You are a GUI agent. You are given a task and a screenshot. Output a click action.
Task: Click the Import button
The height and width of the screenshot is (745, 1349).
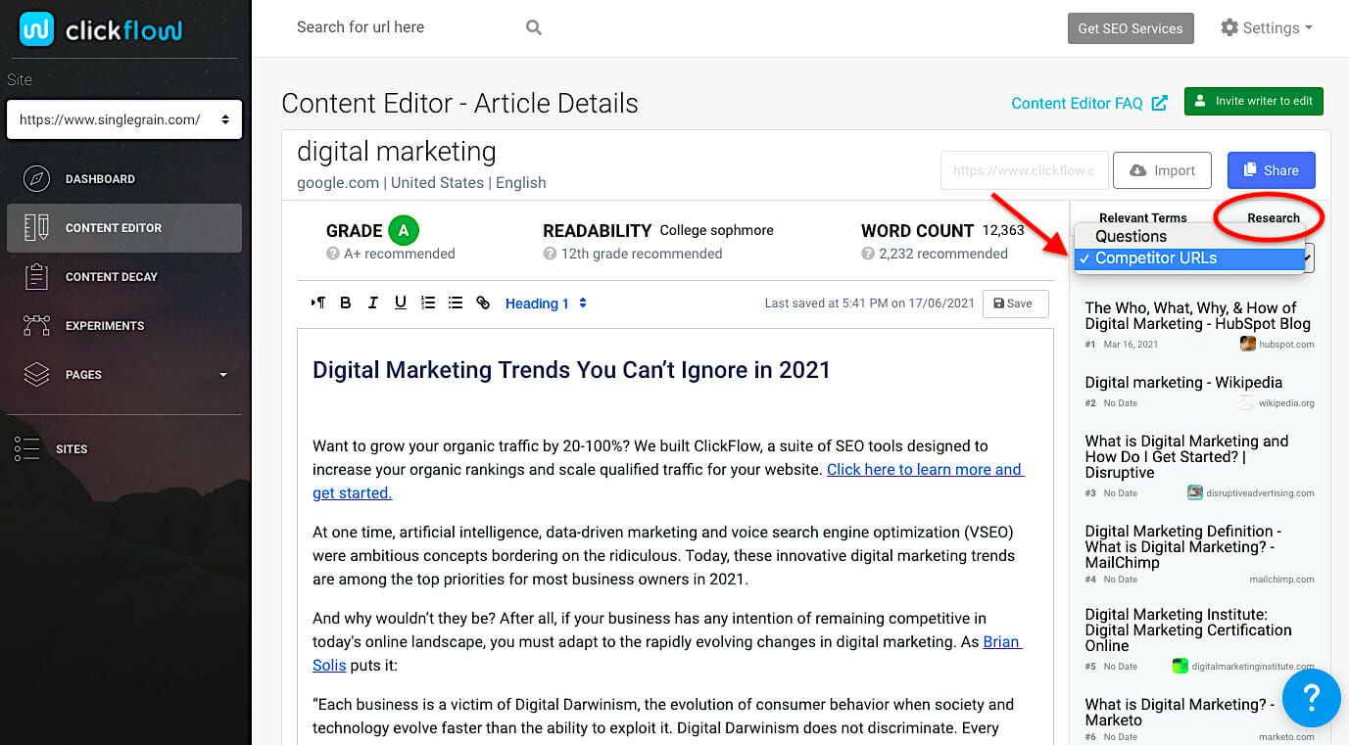click(1163, 170)
